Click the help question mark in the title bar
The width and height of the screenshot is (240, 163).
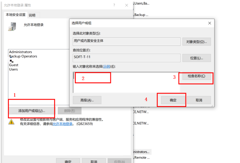point(114,5)
